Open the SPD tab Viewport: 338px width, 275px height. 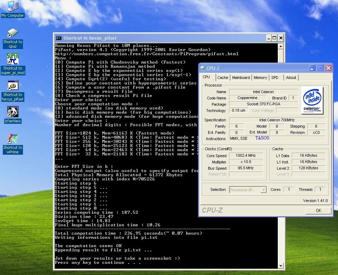275,78
